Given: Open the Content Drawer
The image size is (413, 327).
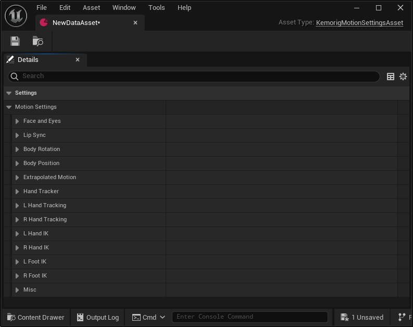Looking at the screenshot, I should point(36,317).
